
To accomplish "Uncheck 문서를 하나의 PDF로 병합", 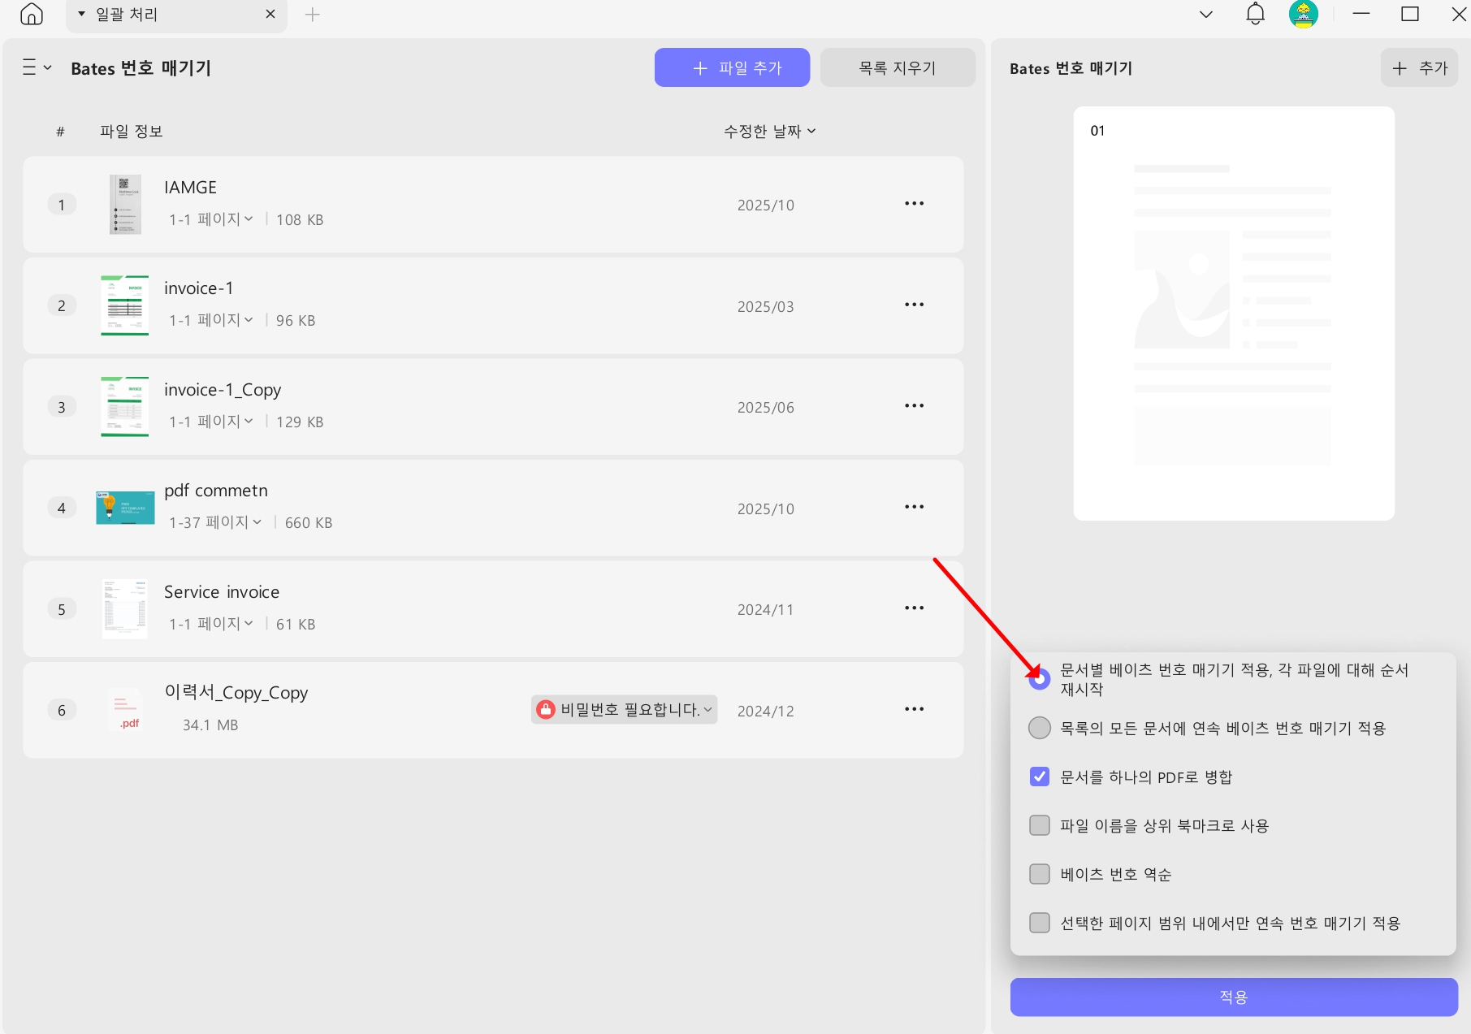I will pyautogui.click(x=1039, y=777).
